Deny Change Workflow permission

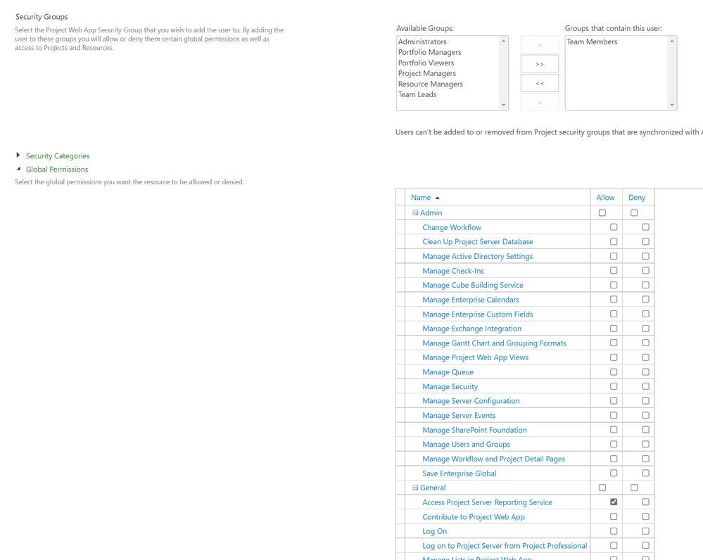click(x=645, y=227)
